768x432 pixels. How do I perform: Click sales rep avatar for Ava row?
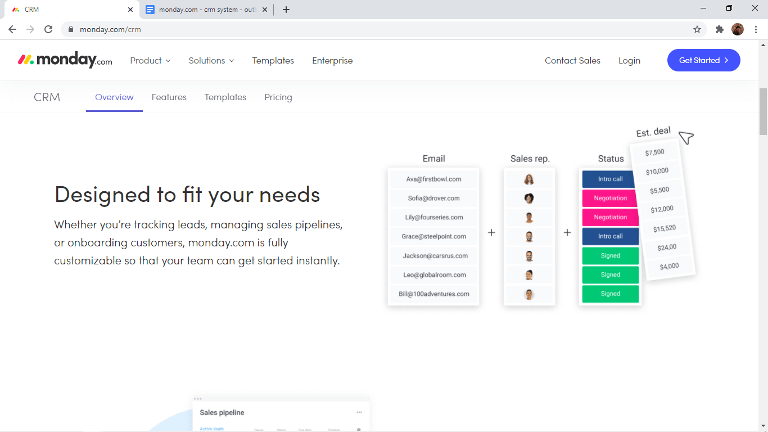point(529,179)
